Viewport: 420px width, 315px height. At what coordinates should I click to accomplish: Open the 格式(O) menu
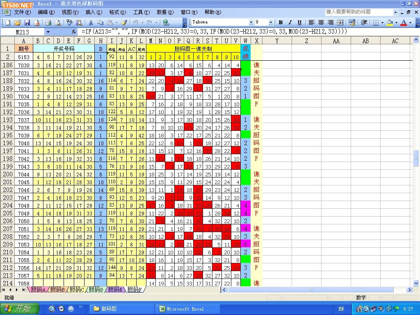[117, 12]
